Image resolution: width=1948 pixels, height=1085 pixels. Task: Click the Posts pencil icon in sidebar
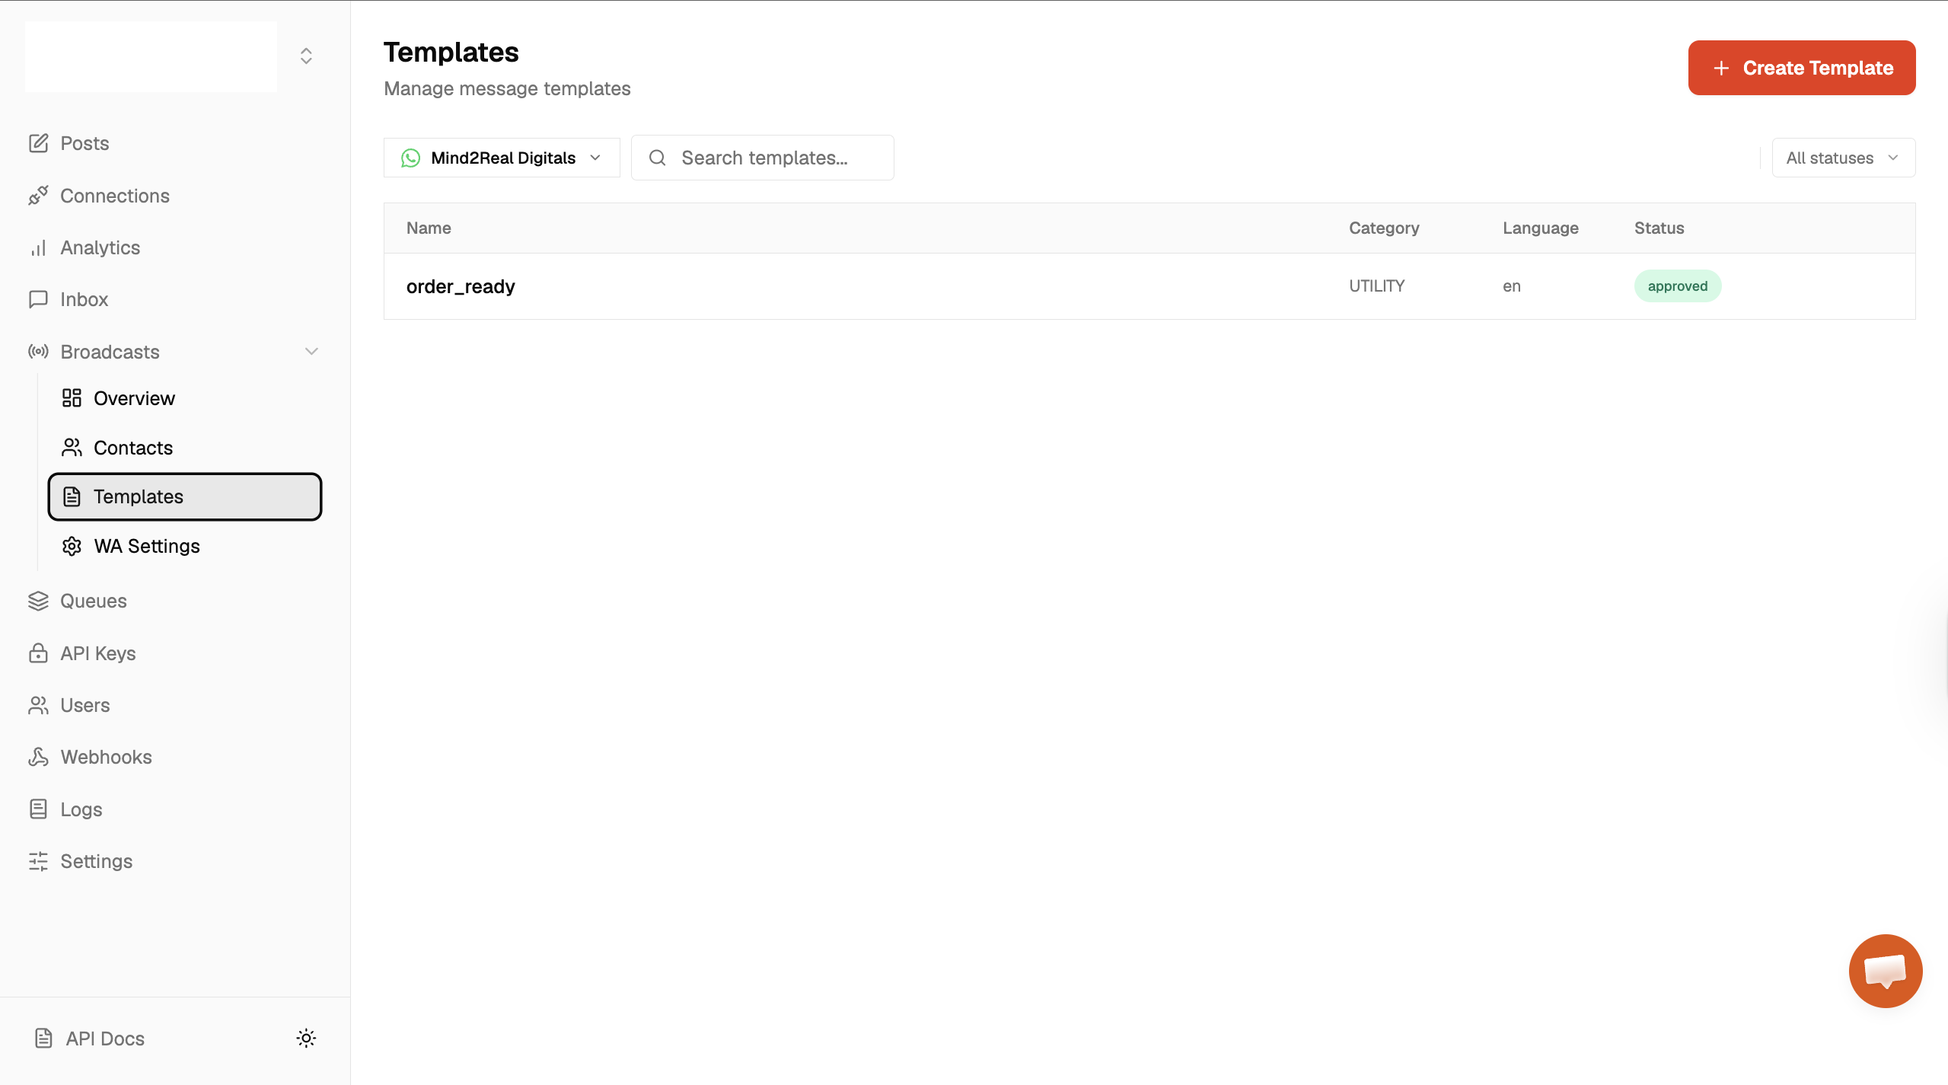(38, 143)
